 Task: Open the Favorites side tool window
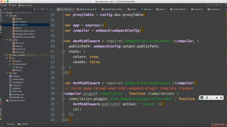pyautogui.click(x=1, y=114)
